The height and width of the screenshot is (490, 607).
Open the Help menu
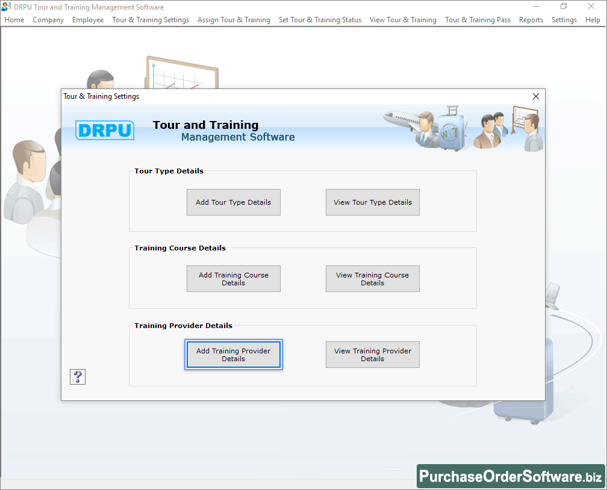(593, 20)
